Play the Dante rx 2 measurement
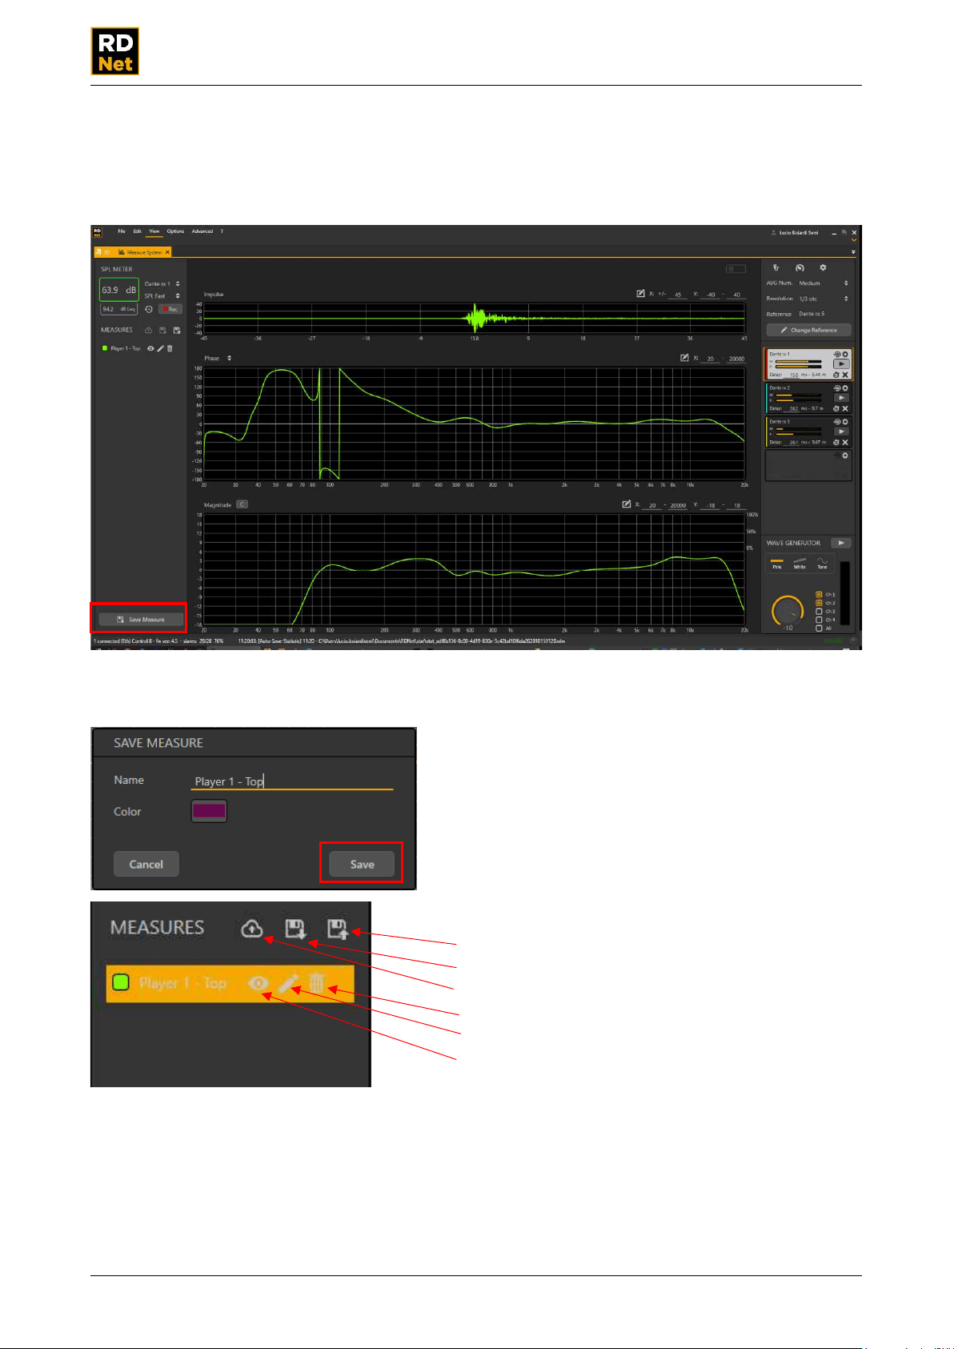954x1349 pixels. (840, 398)
